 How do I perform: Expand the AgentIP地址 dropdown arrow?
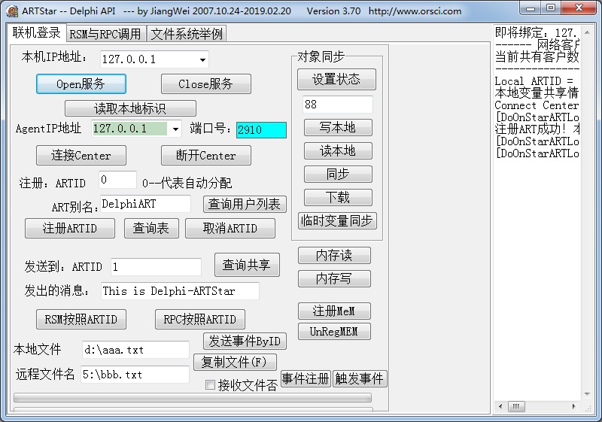(175, 129)
